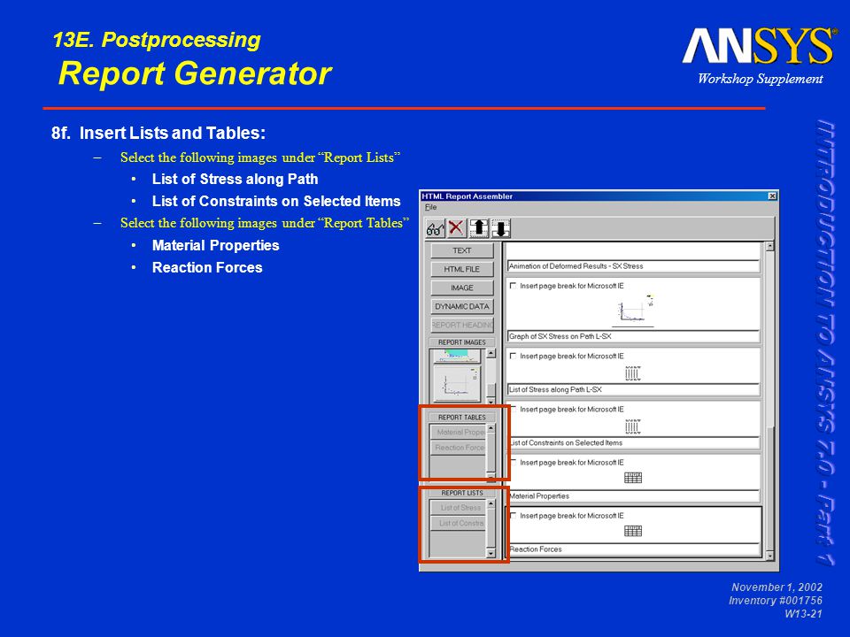
Task: Click the List of Constraints on Selected Items field
Action: tap(633, 442)
